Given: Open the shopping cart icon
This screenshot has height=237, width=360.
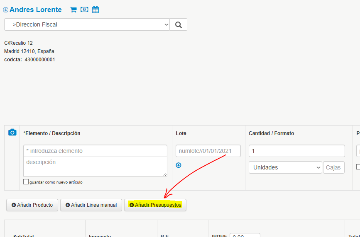Looking at the screenshot, I should coord(73,10).
